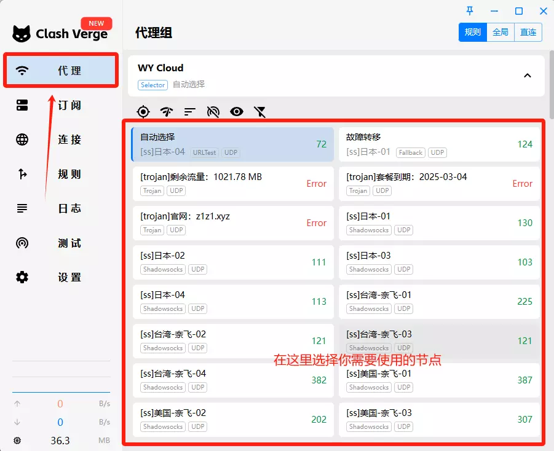The height and width of the screenshot is (451, 554).
Task: Select the [ss]日本-02 node
Action: 232,262
